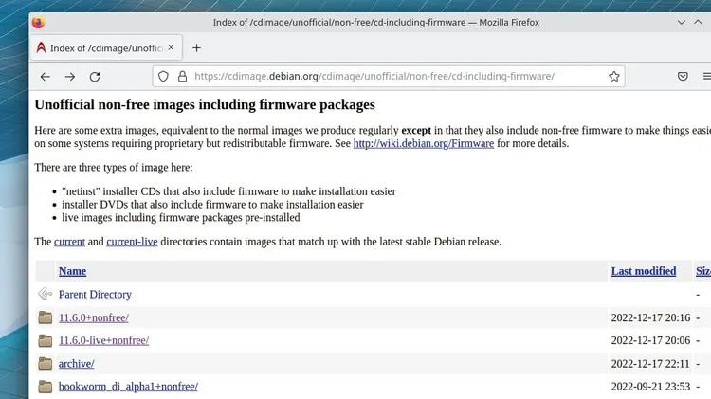Open the 11.6.0-live+nonfree/ directory

click(x=103, y=340)
